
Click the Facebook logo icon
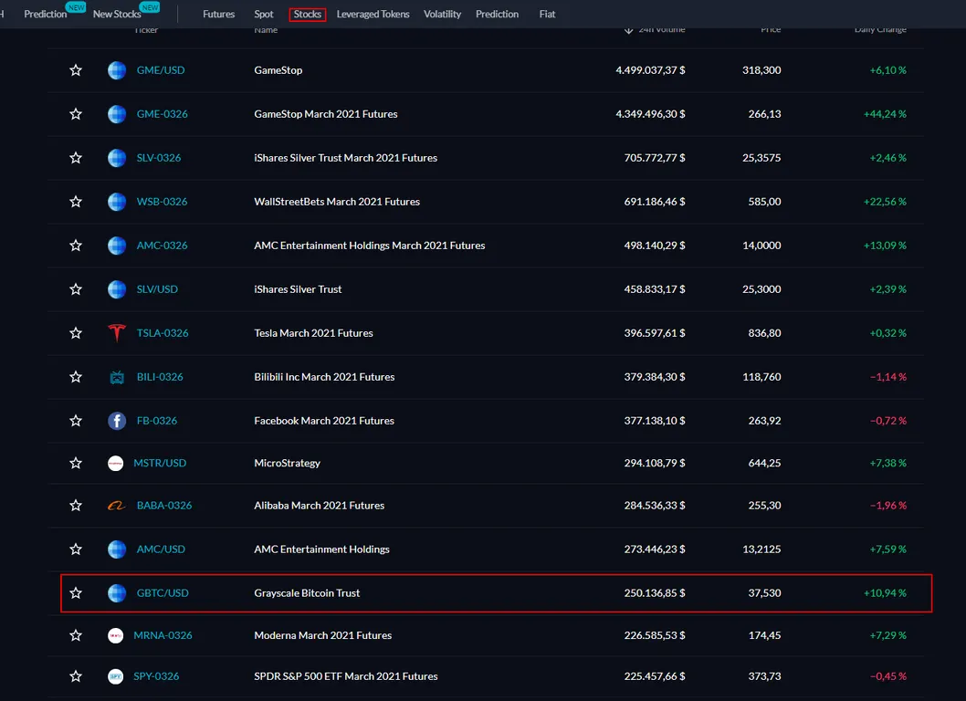pyautogui.click(x=117, y=421)
